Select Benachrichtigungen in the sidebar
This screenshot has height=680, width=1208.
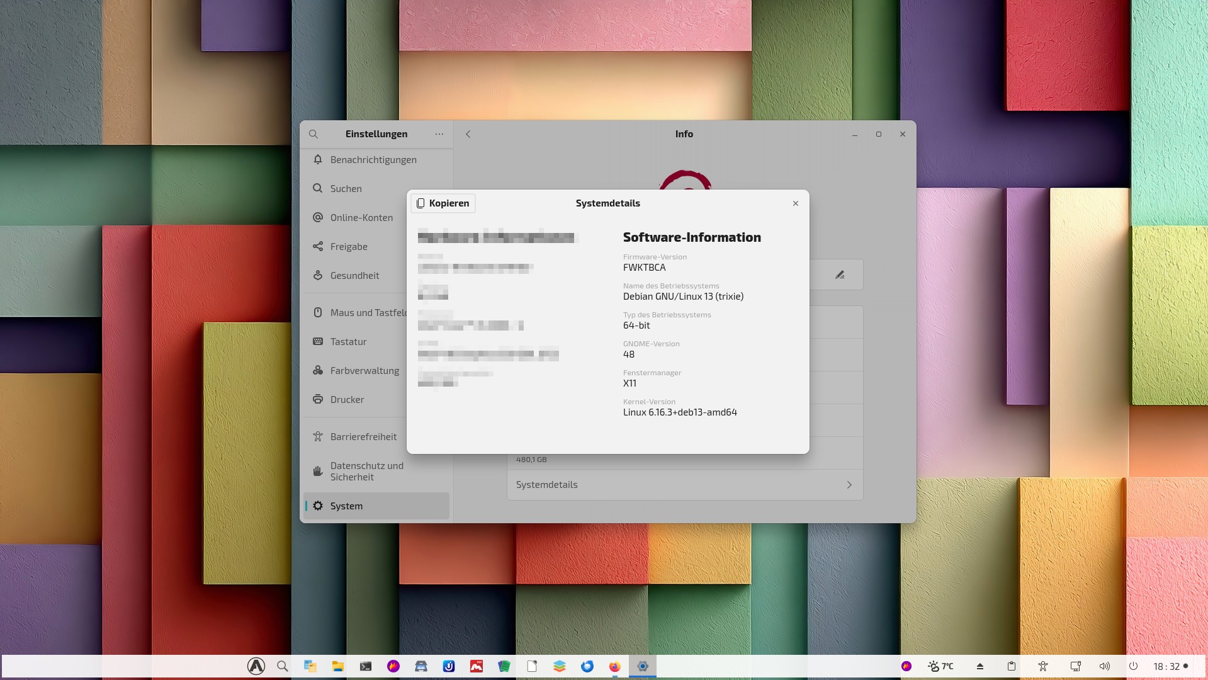click(373, 160)
